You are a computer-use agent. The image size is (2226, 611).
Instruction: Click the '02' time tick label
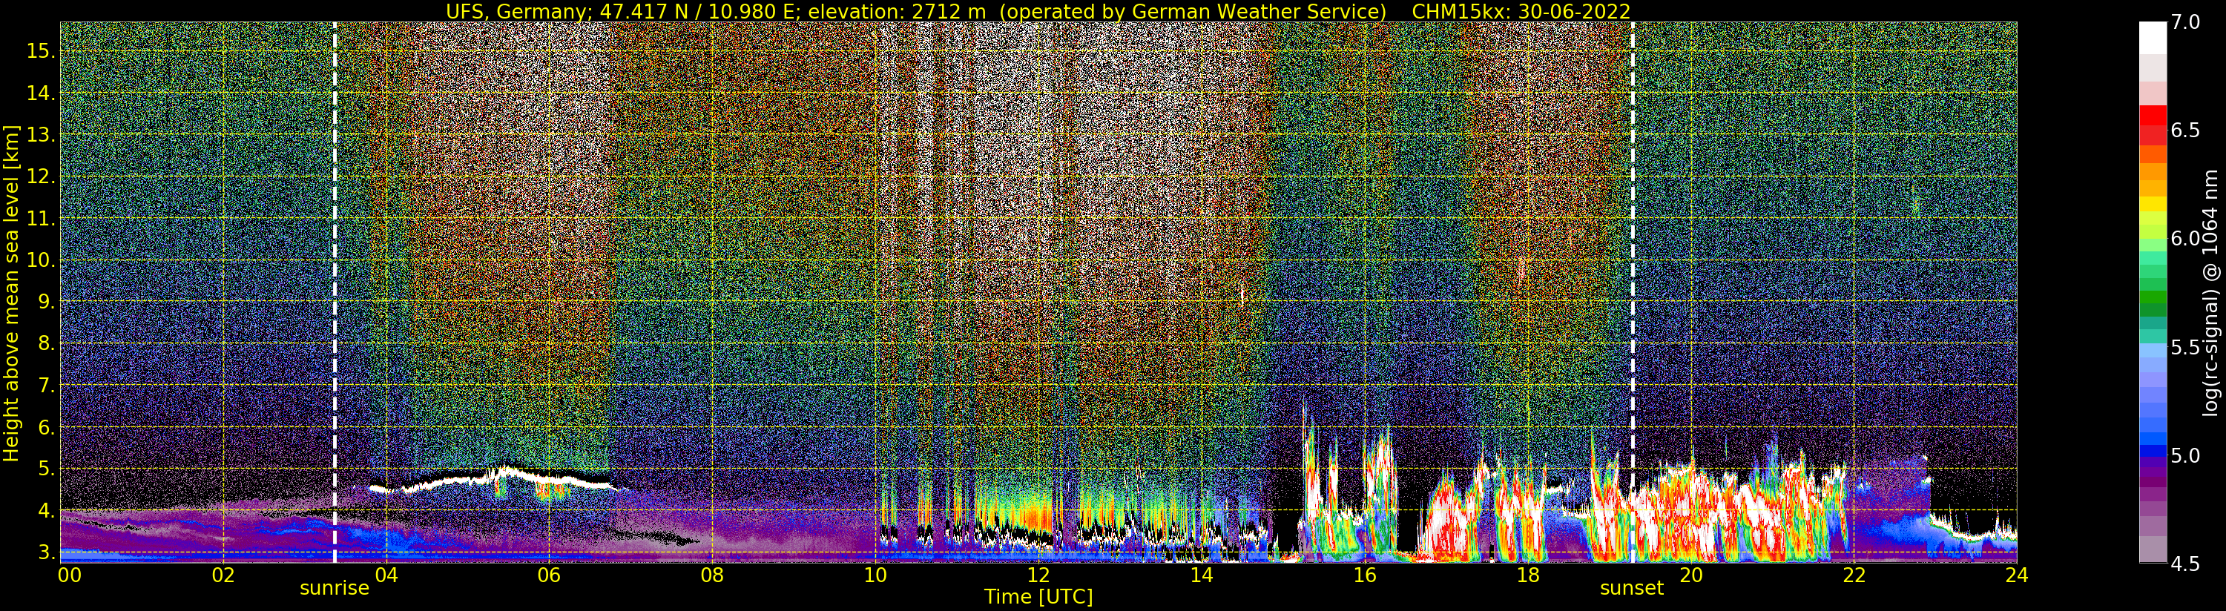224,575
